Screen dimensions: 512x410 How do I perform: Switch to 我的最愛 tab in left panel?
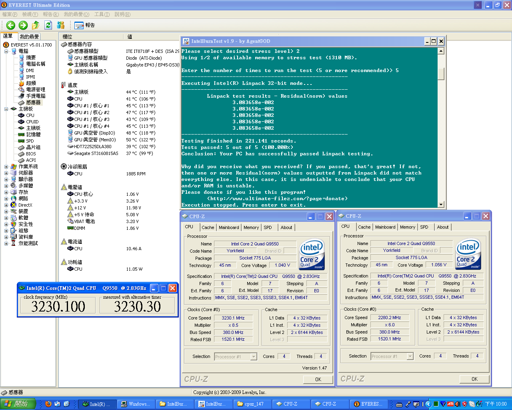30,36
